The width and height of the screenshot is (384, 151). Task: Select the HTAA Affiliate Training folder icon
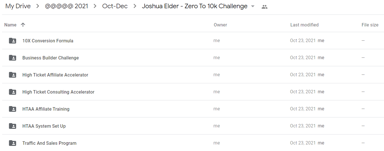[x=13, y=109]
